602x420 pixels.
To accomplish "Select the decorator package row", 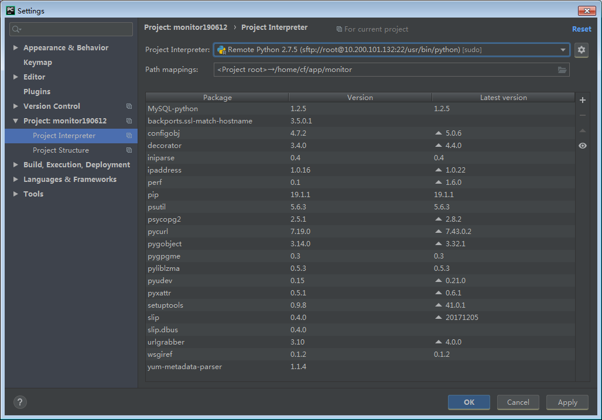I will (x=360, y=146).
